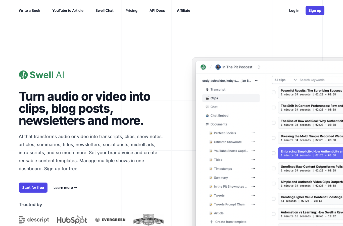Open the ellipsis menu next to cody_schneider episode
The image size is (343, 226).
(x=257, y=81)
